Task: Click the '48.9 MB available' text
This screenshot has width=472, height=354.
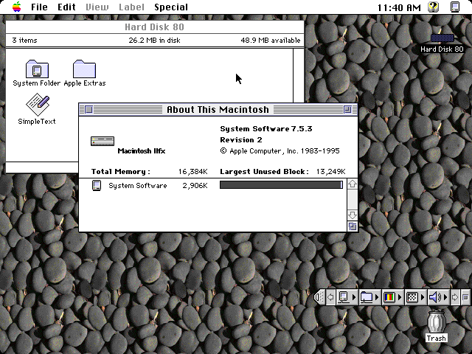Action: pyautogui.click(x=271, y=41)
